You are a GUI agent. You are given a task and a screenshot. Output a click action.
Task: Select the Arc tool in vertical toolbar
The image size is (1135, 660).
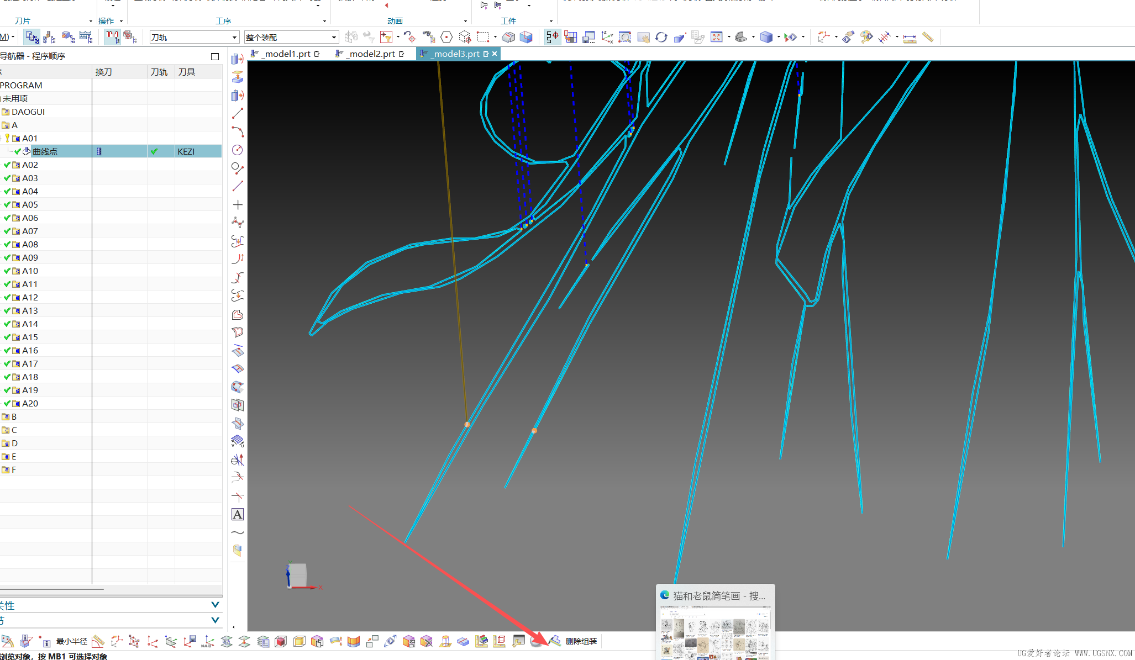point(238,131)
